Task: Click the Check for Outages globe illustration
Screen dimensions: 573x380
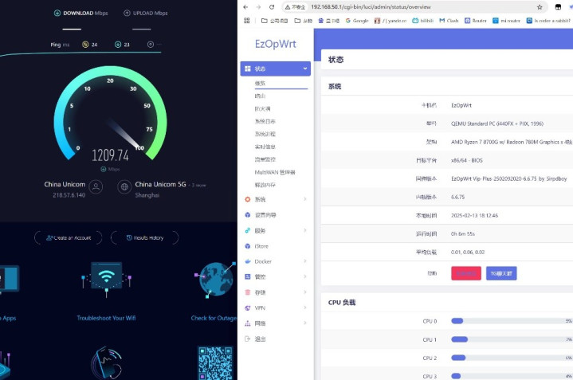Action: click(216, 280)
